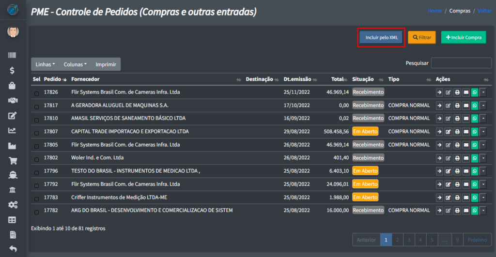Viewport: 496px width, 257px height.
Task: Click the Incluir pelo XML button
Action: [381, 37]
